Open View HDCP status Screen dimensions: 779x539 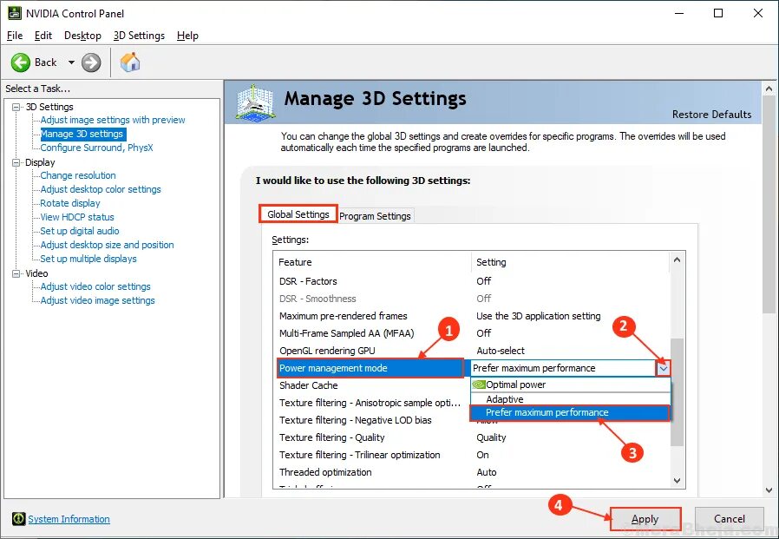[x=77, y=217]
